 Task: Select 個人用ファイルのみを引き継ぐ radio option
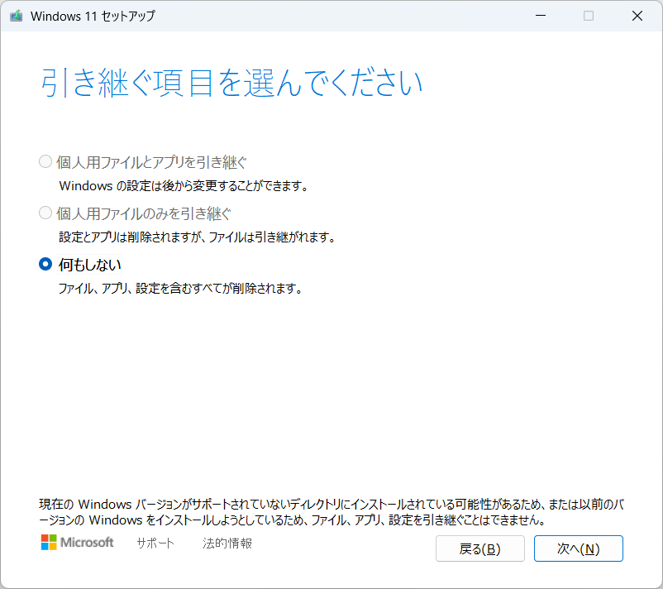tap(45, 213)
